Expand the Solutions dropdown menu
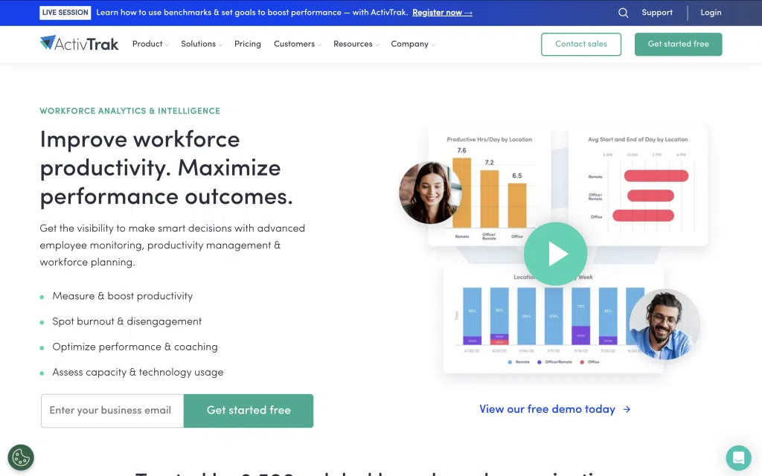Screen dimensions: 762x476 click(x=202, y=44)
